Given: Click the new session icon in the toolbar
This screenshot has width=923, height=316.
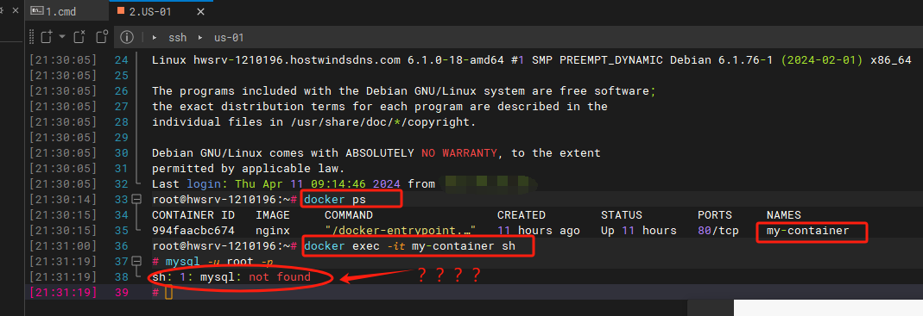Looking at the screenshot, I should pyautogui.click(x=47, y=37).
